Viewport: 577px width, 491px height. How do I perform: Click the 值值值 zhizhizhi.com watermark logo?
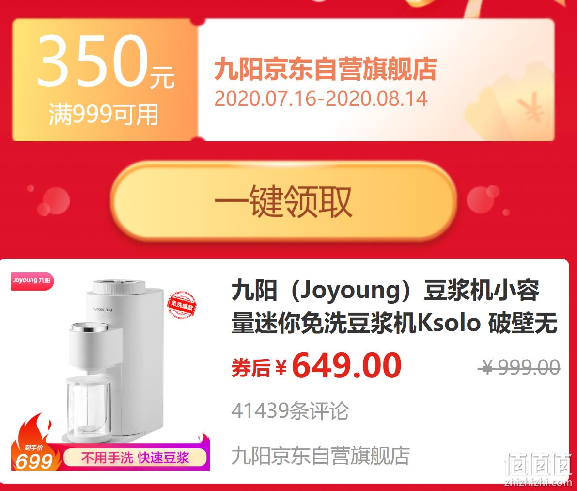click(538, 469)
